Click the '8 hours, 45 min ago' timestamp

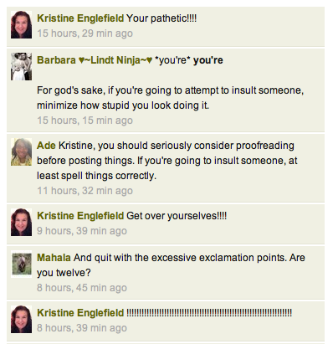click(x=82, y=288)
